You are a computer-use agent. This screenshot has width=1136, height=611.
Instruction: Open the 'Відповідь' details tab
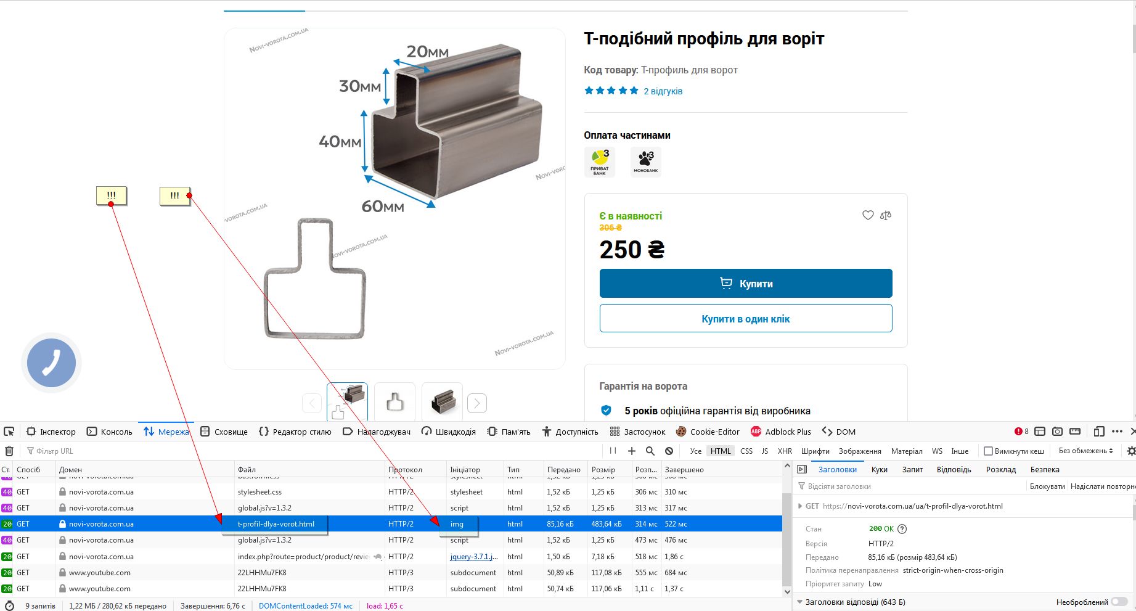point(954,470)
